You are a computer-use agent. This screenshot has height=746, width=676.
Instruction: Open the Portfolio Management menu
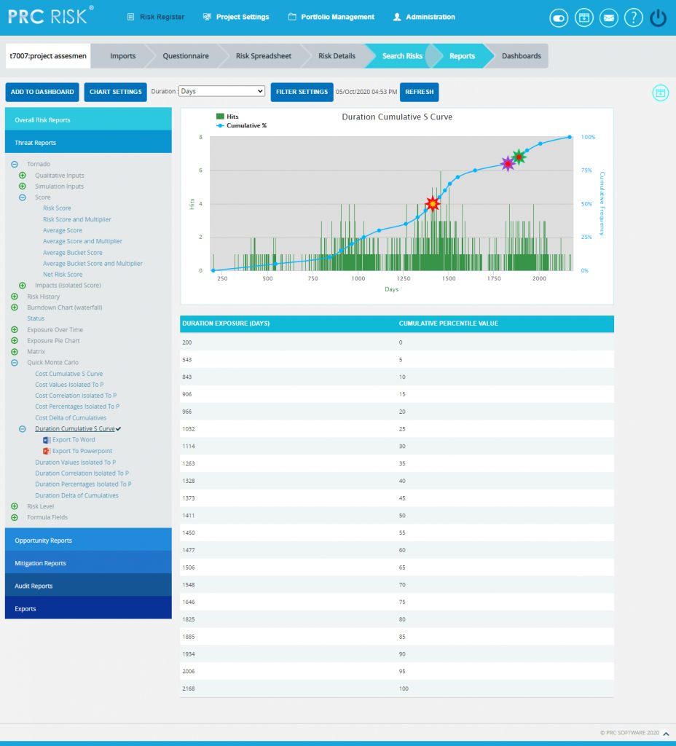pos(331,17)
